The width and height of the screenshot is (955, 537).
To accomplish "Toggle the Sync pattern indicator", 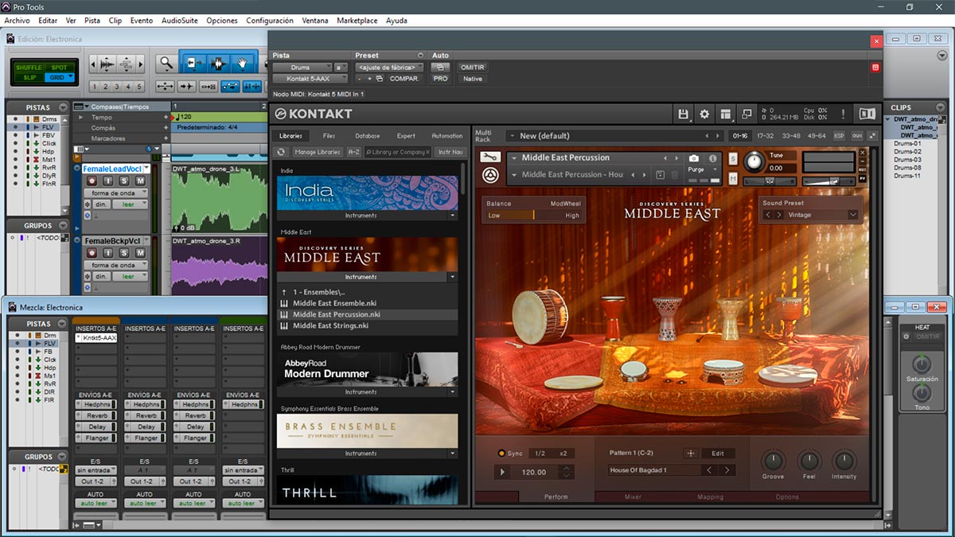I will point(501,453).
